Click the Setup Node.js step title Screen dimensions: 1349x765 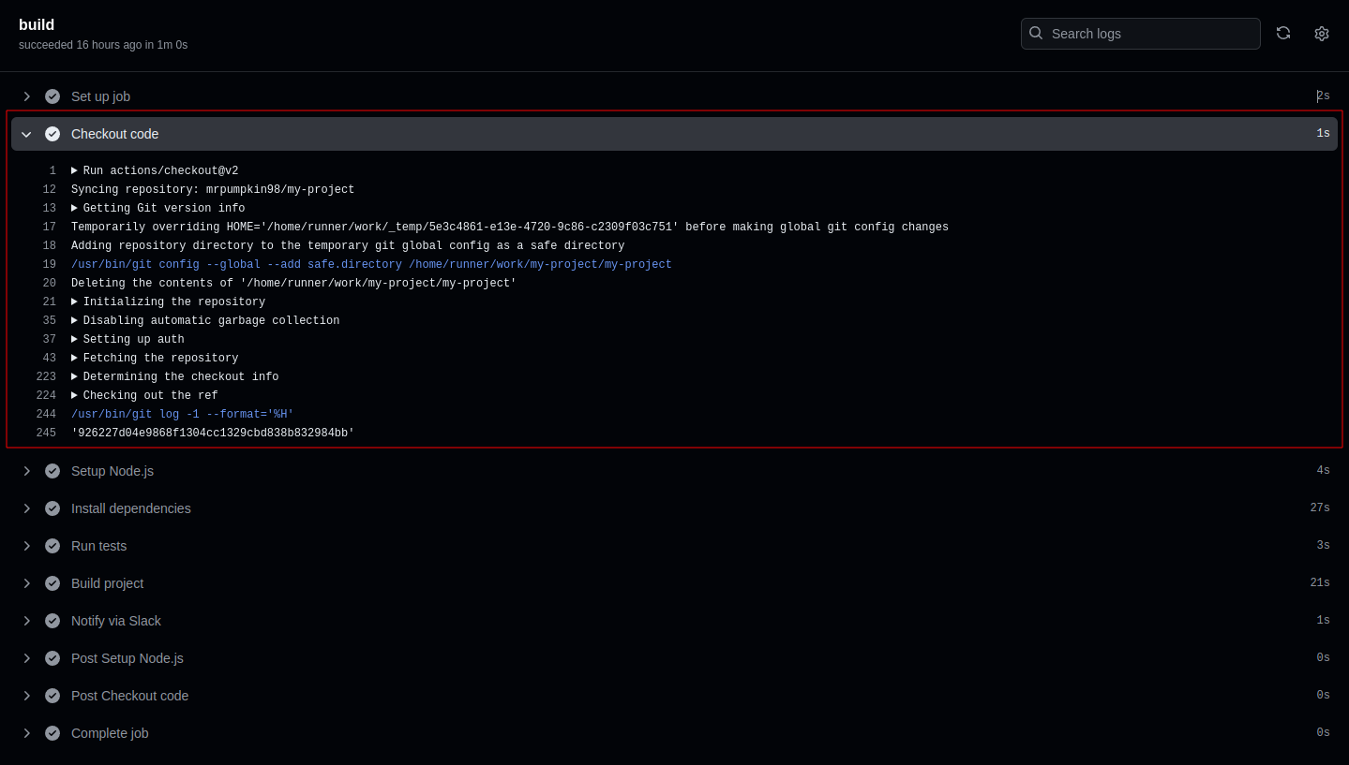(112, 471)
